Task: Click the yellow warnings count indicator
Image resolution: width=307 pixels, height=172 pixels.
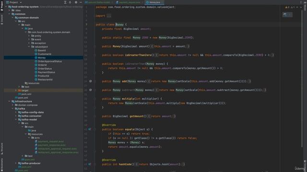Action: tap(287, 7)
